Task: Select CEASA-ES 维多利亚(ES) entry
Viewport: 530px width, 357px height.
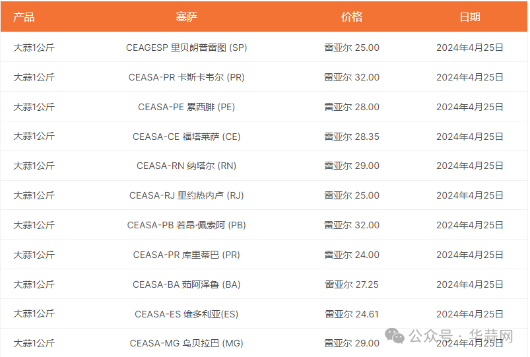Action: pyautogui.click(x=186, y=314)
